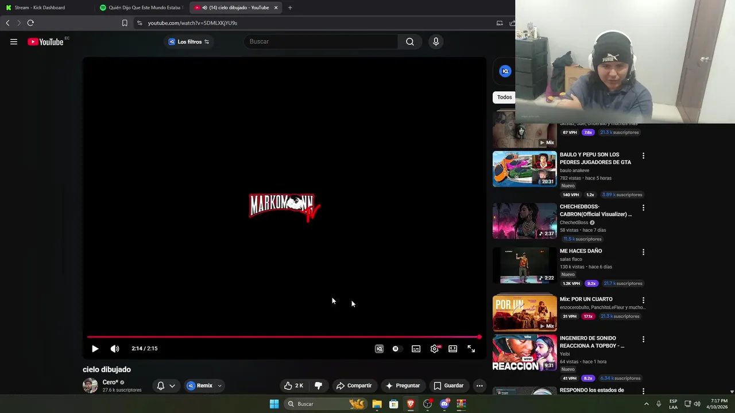The image size is (735, 413).
Task: Close the cielo dibujado YouTube tab
Action: [276, 7]
